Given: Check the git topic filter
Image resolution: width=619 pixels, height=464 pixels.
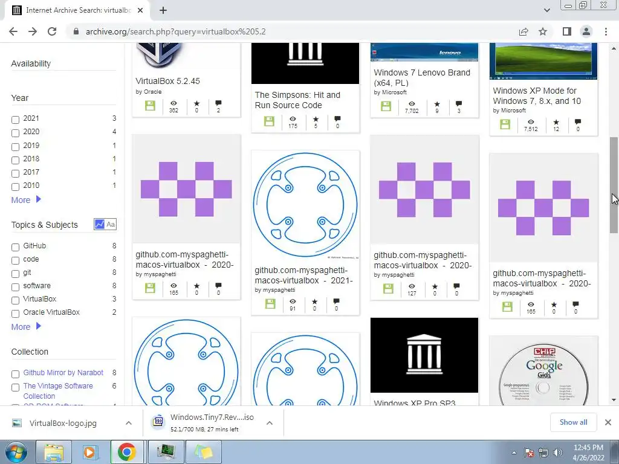Looking at the screenshot, I should pos(15,274).
